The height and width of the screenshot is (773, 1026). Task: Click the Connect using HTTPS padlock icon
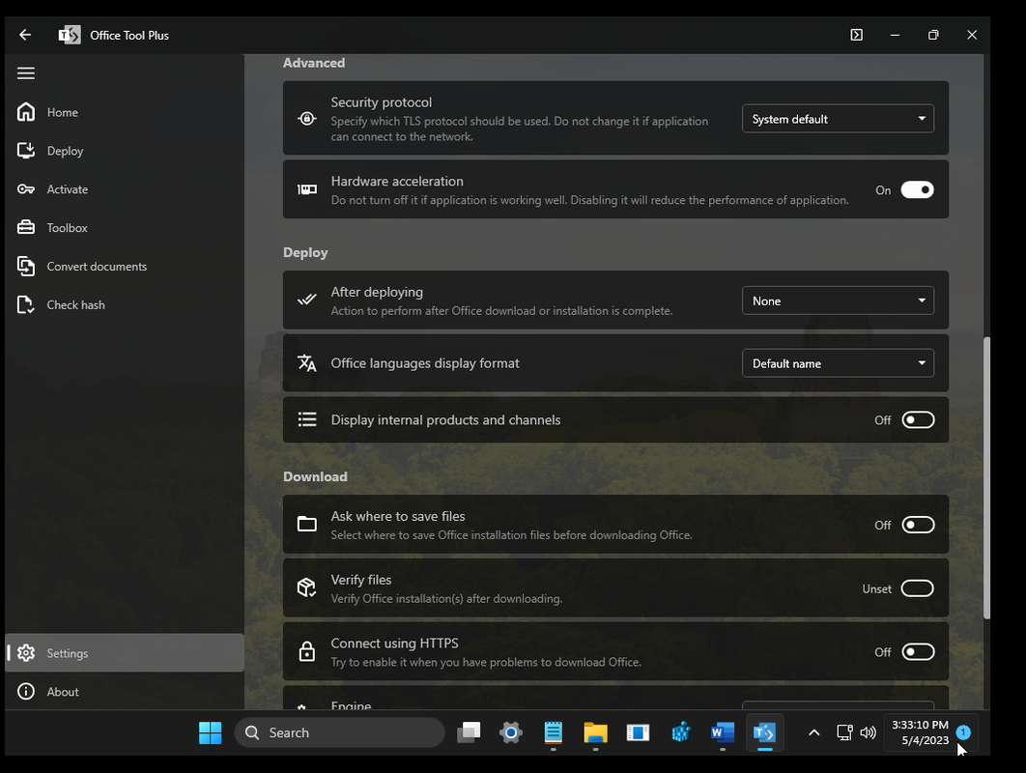coord(307,651)
